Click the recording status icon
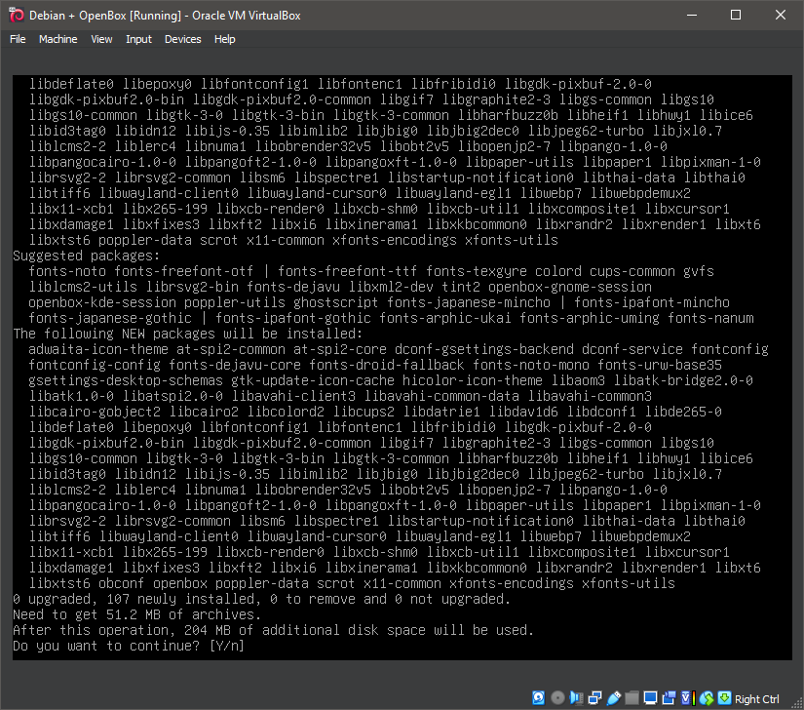 [x=670, y=697]
